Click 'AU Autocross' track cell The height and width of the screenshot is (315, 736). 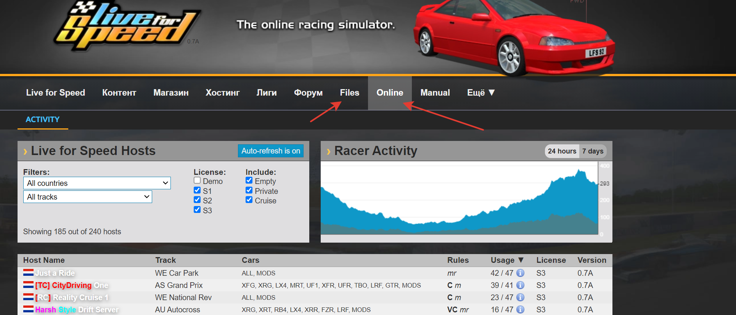point(178,310)
